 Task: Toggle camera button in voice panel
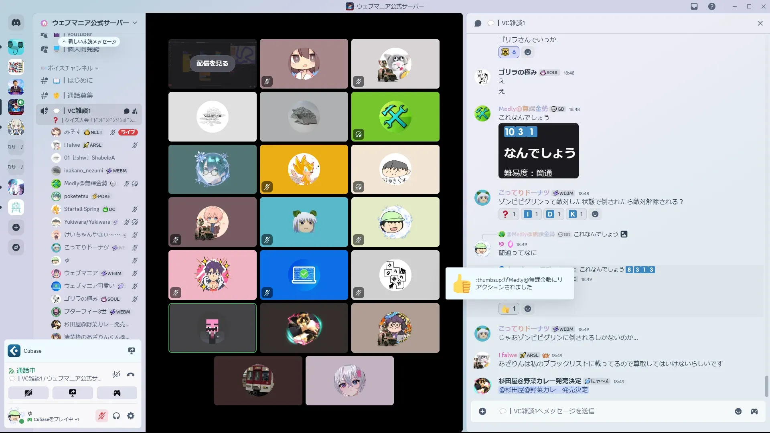click(28, 393)
